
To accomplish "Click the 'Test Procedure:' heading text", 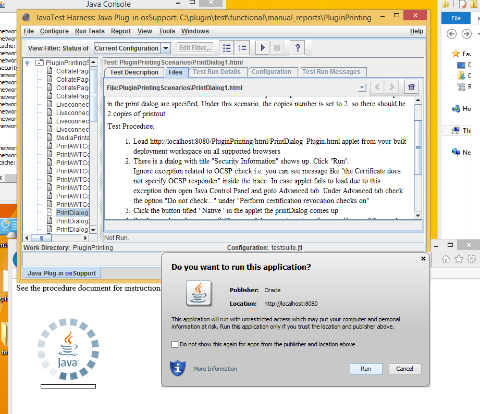I will pyautogui.click(x=131, y=126).
